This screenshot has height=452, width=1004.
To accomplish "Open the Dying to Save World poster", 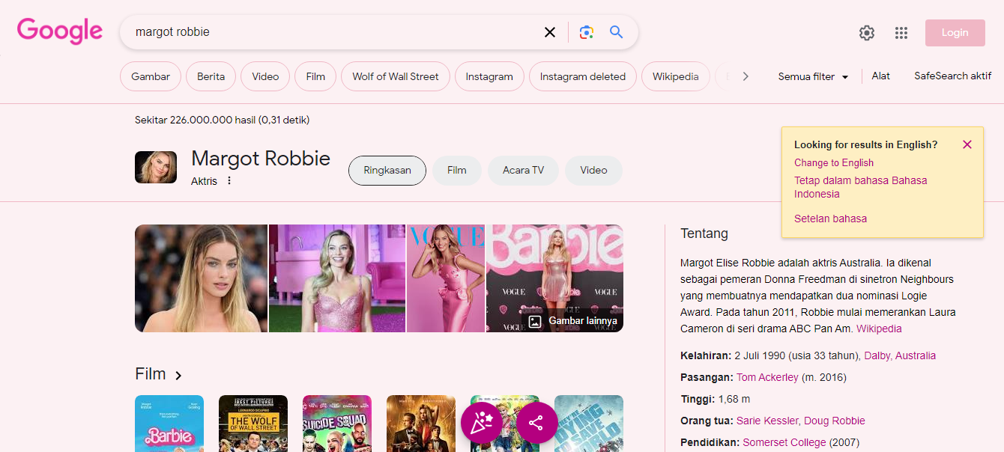I will (589, 424).
